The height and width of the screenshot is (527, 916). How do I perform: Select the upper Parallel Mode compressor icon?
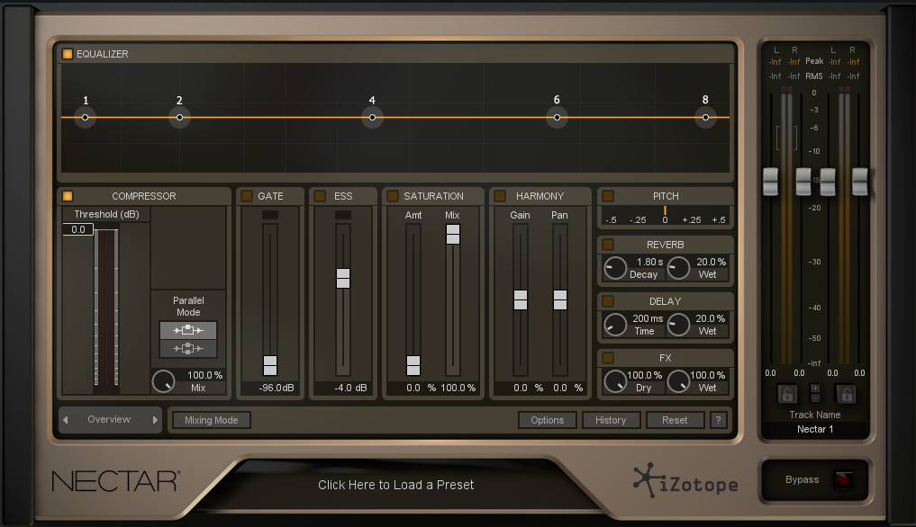pos(188,330)
